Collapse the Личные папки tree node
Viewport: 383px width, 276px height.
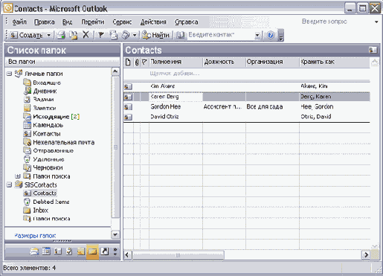tap(9, 74)
